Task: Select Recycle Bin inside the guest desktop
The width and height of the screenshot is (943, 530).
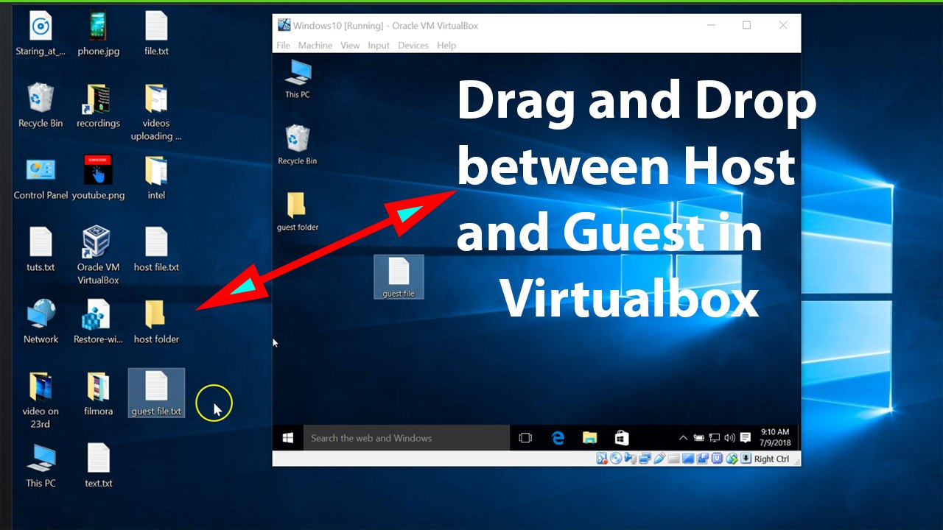Action: (x=298, y=145)
